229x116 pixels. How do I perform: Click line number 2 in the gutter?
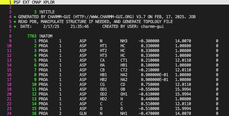(x=10, y=7)
